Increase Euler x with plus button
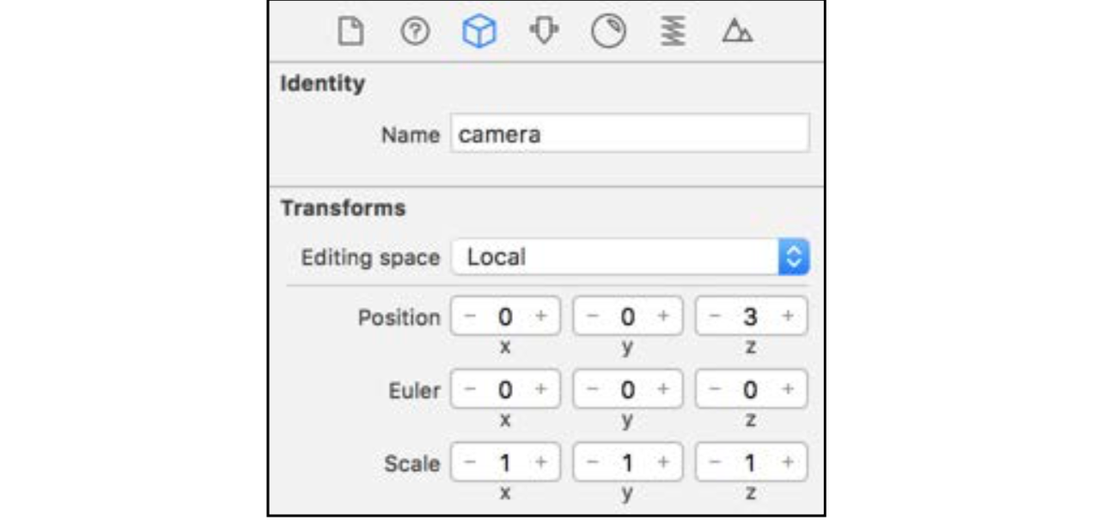Screen dimensions: 1098x520 tap(541, 390)
